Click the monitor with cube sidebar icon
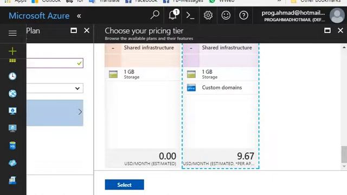This screenshot has height=195, width=347. click(12, 110)
